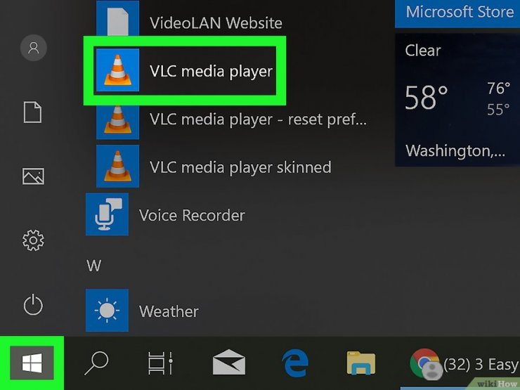Viewport: 520px width, 390px height.
Task: Click the Windows Start button
Action: tap(32, 363)
